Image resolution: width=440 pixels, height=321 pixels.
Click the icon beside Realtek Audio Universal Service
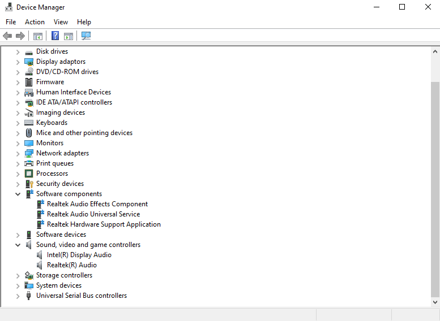(x=40, y=214)
